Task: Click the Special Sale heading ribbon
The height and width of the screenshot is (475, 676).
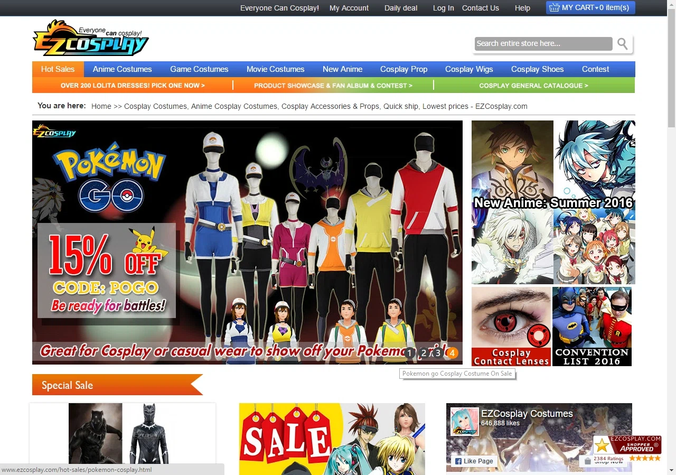Action: 117,385
